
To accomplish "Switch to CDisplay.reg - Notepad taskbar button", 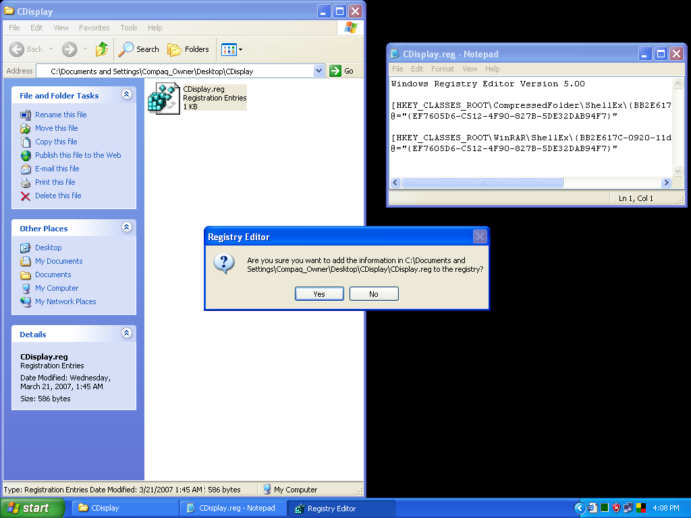I will click(233, 509).
